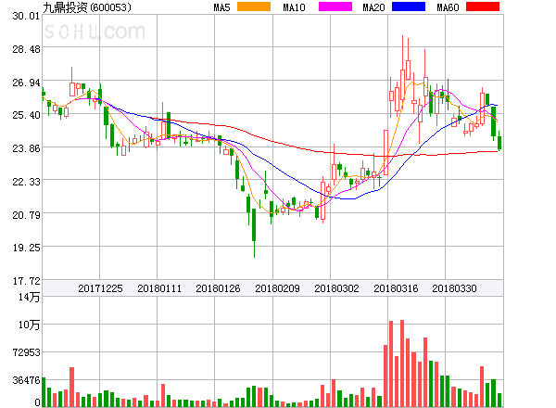Click the 28.48 price axis label
The width and height of the screenshot is (556, 408).
(26, 49)
